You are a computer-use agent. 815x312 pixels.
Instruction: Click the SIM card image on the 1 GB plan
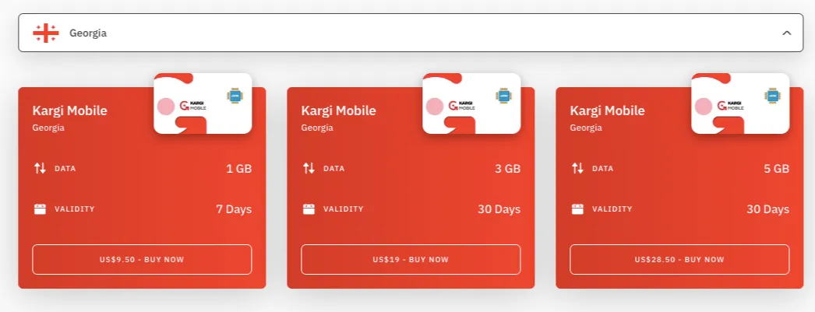pos(203,103)
